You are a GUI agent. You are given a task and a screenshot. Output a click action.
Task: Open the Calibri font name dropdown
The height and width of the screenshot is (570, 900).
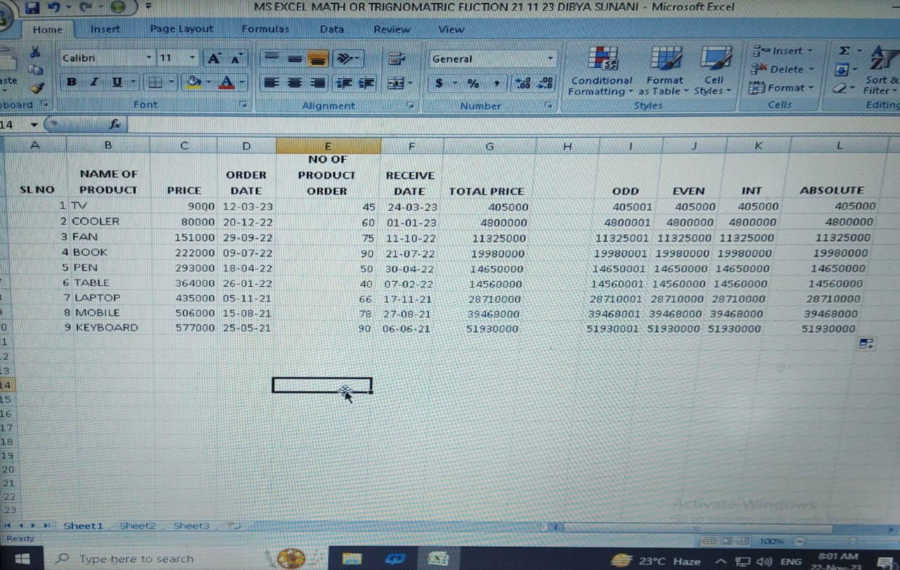coord(149,58)
